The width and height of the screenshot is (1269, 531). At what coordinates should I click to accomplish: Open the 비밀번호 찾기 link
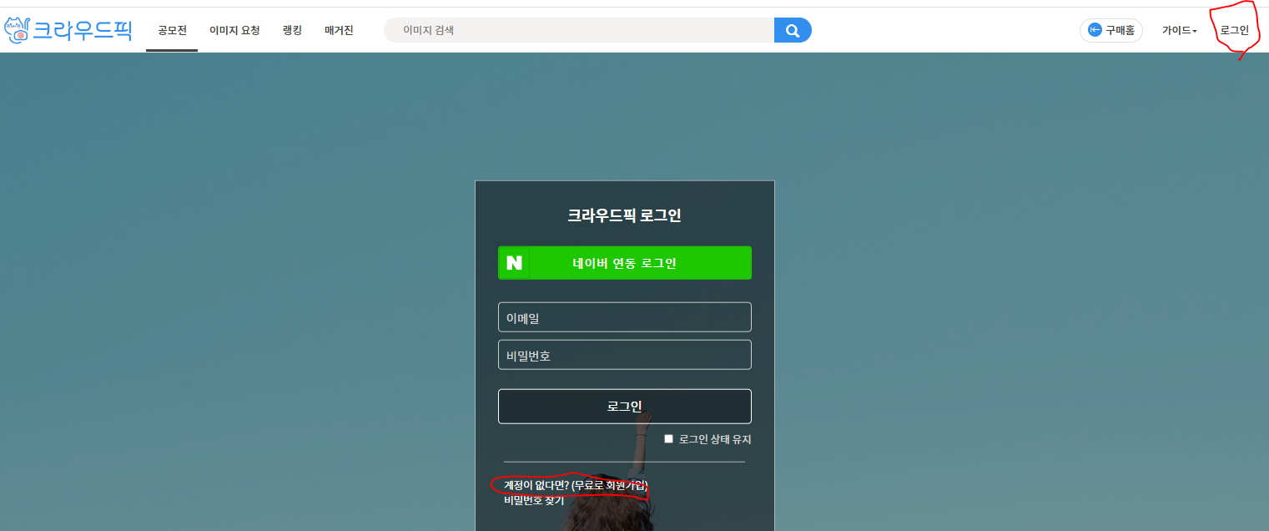tap(534, 500)
